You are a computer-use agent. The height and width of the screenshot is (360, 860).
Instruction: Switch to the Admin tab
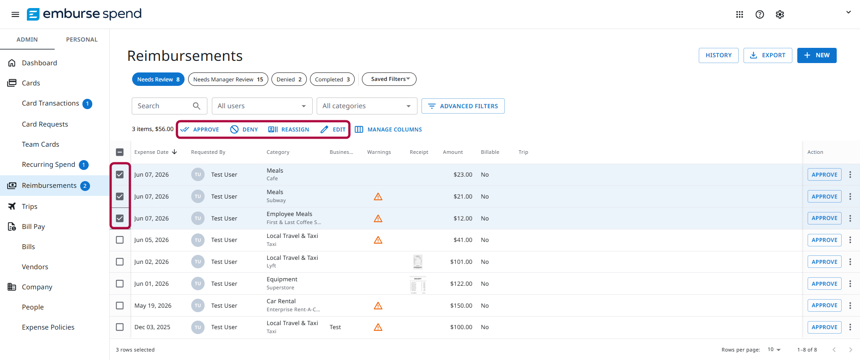point(27,39)
